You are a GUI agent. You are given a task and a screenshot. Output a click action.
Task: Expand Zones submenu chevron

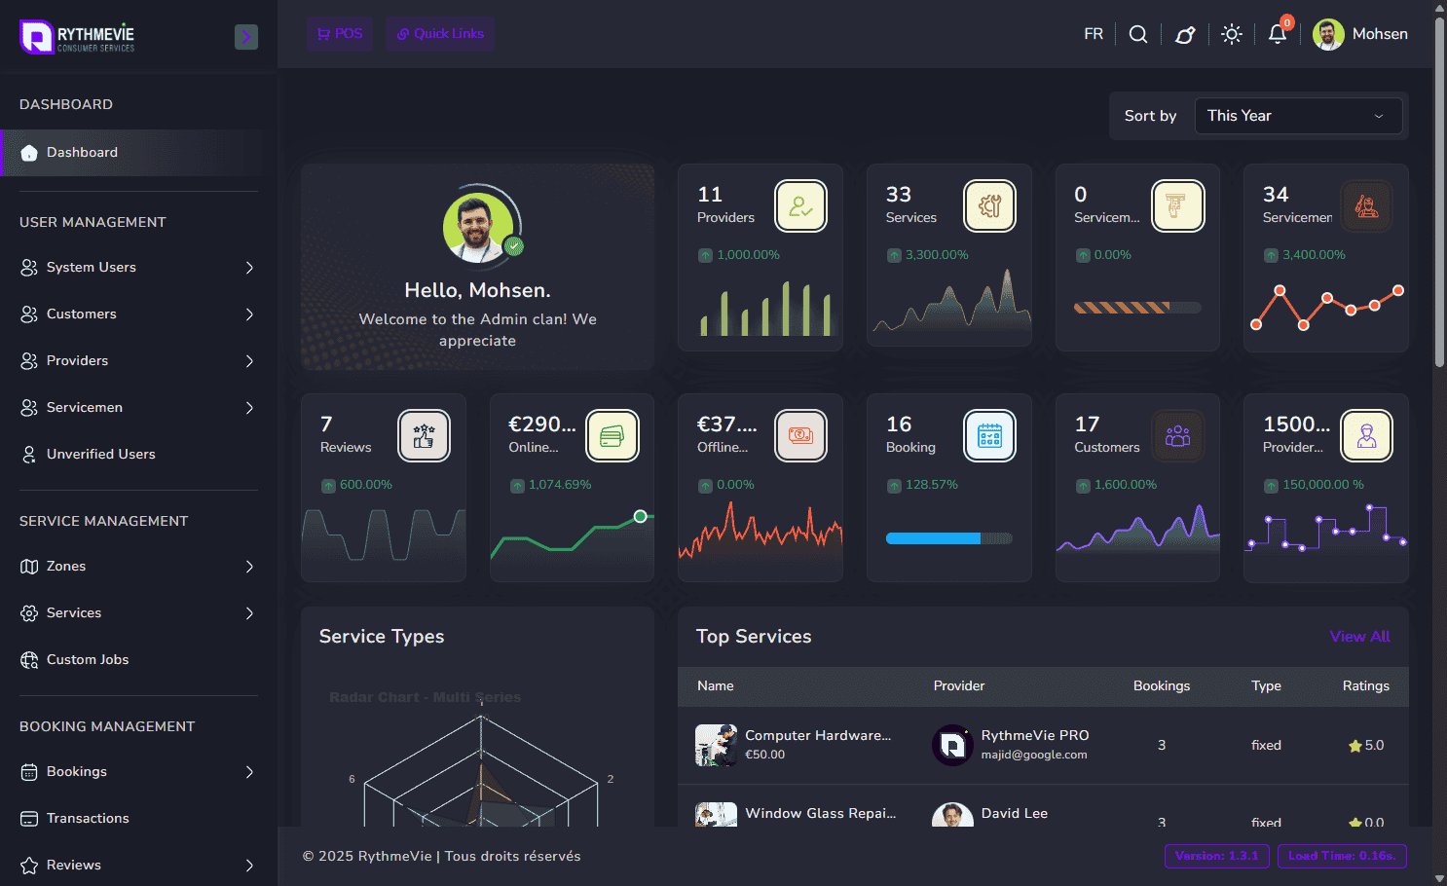[249, 567]
